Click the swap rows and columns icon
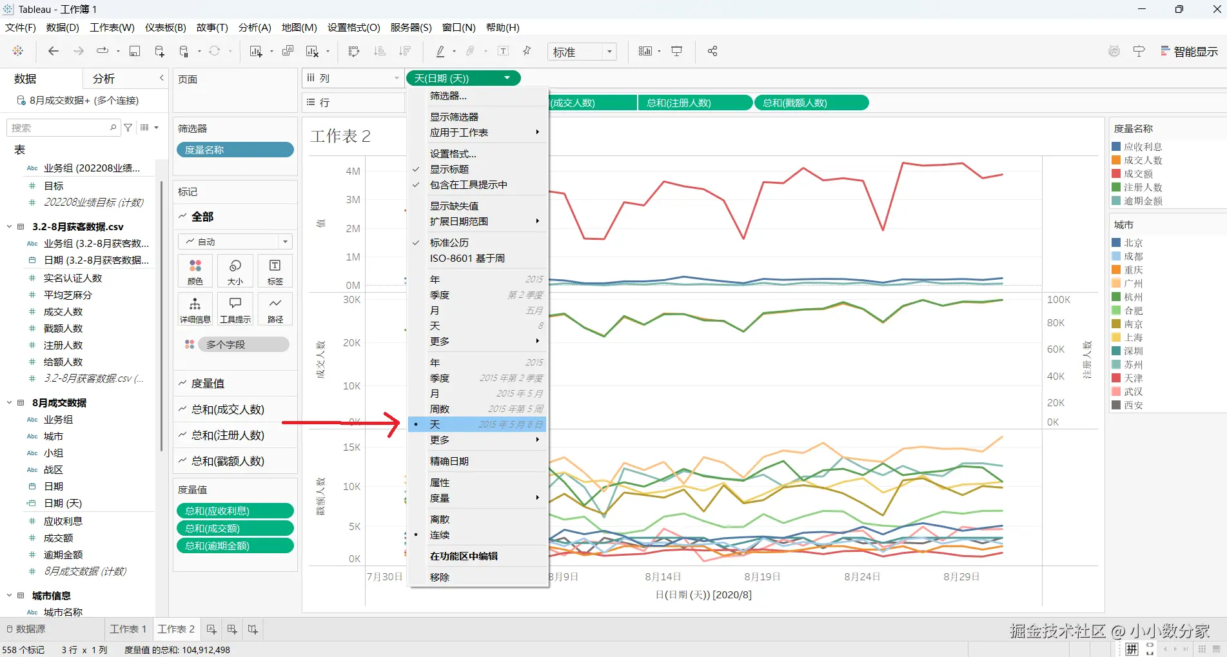Viewport: 1227px width, 657px height. tap(353, 51)
